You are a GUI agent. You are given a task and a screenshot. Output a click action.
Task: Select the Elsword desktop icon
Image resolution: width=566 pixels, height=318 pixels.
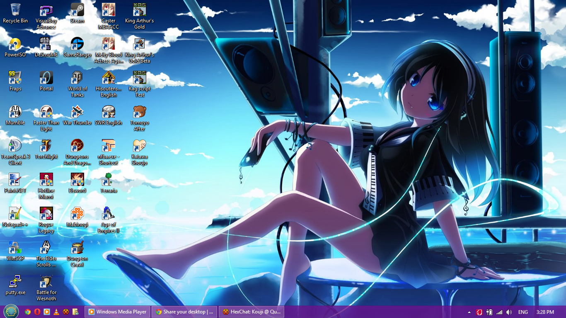[x=77, y=182]
